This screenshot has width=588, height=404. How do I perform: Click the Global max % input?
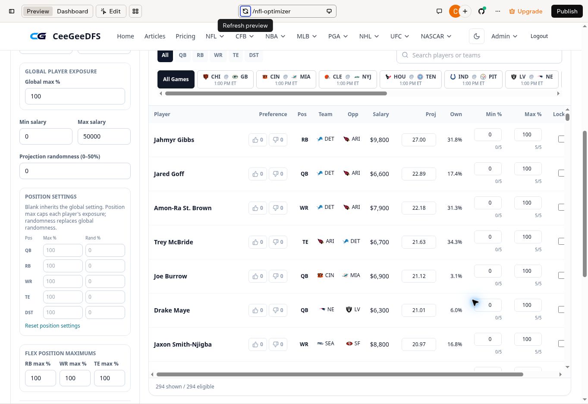pyautogui.click(x=75, y=96)
